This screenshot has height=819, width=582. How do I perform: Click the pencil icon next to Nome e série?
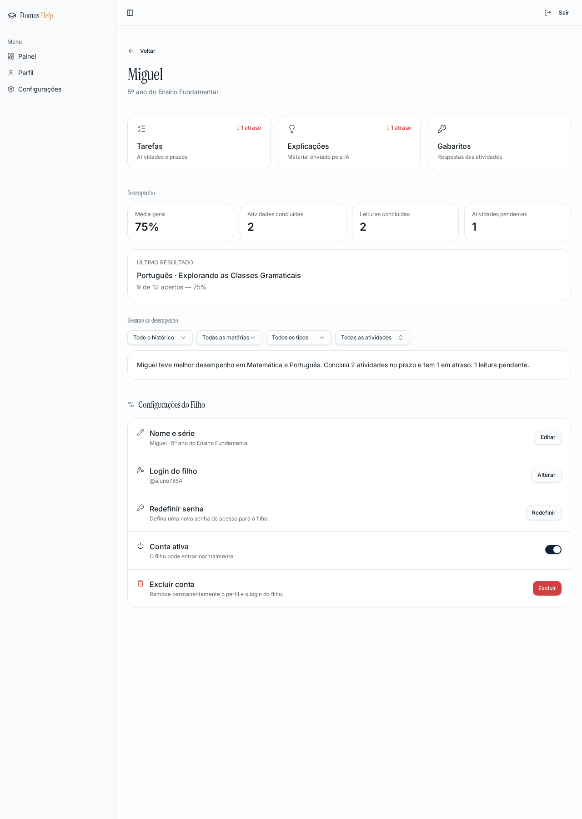point(140,432)
